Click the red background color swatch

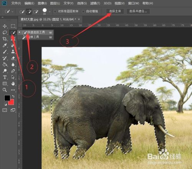pos(11,102)
